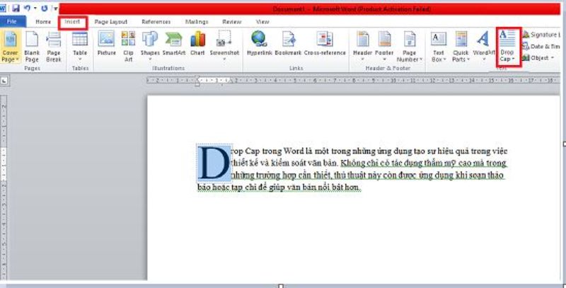566x288 pixels.
Task: Click the line "báo hoặc tạp chí để giúp"
Action: pos(279,188)
